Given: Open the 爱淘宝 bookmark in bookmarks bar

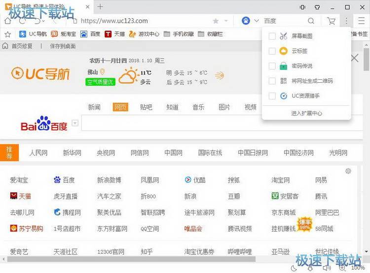Looking at the screenshot, I should coord(63,34).
